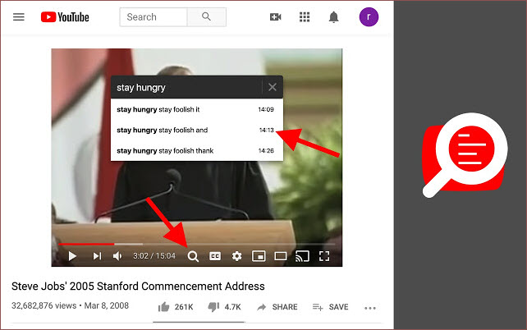The width and height of the screenshot is (527, 330).
Task: Close the caption search box
Action: tap(273, 87)
